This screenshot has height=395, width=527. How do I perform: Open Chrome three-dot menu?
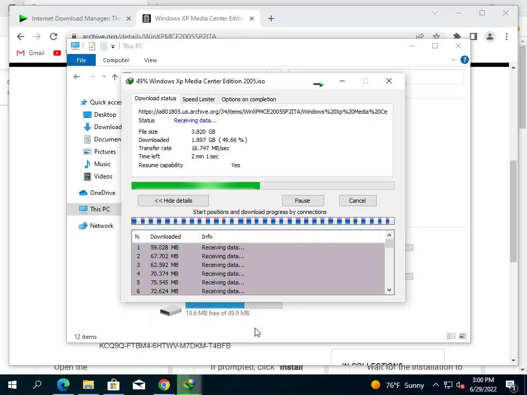coord(506,37)
